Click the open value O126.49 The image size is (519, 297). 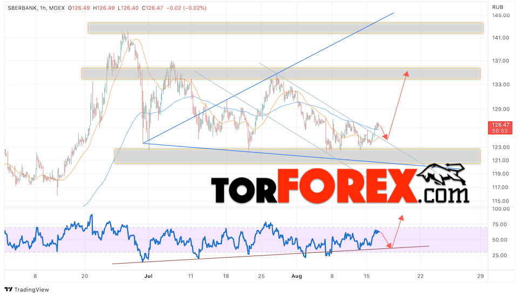point(79,8)
